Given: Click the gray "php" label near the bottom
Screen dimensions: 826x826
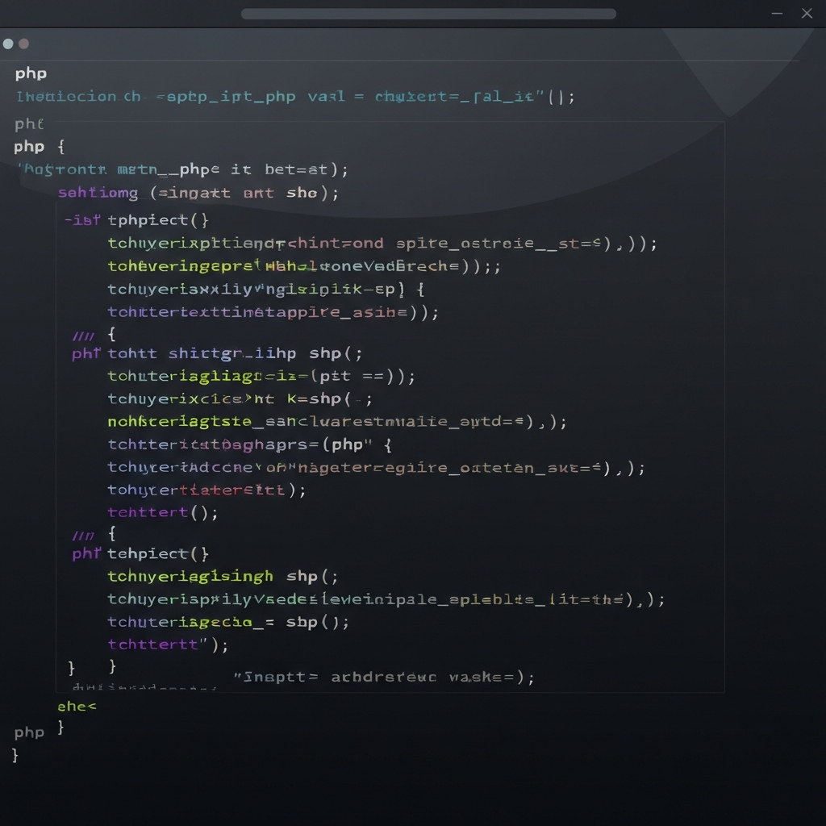Looking at the screenshot, I should [x=29, y=732].
